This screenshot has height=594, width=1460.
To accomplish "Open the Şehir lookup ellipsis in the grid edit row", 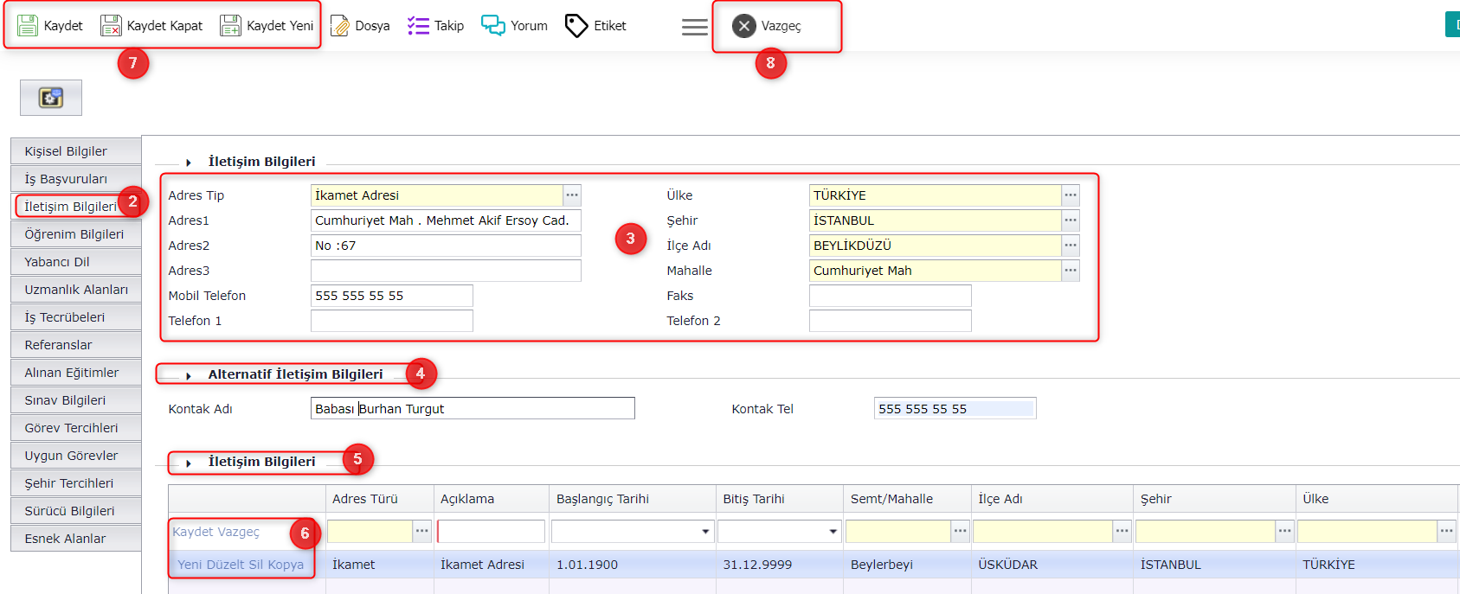I will [x=1284, y=531].
